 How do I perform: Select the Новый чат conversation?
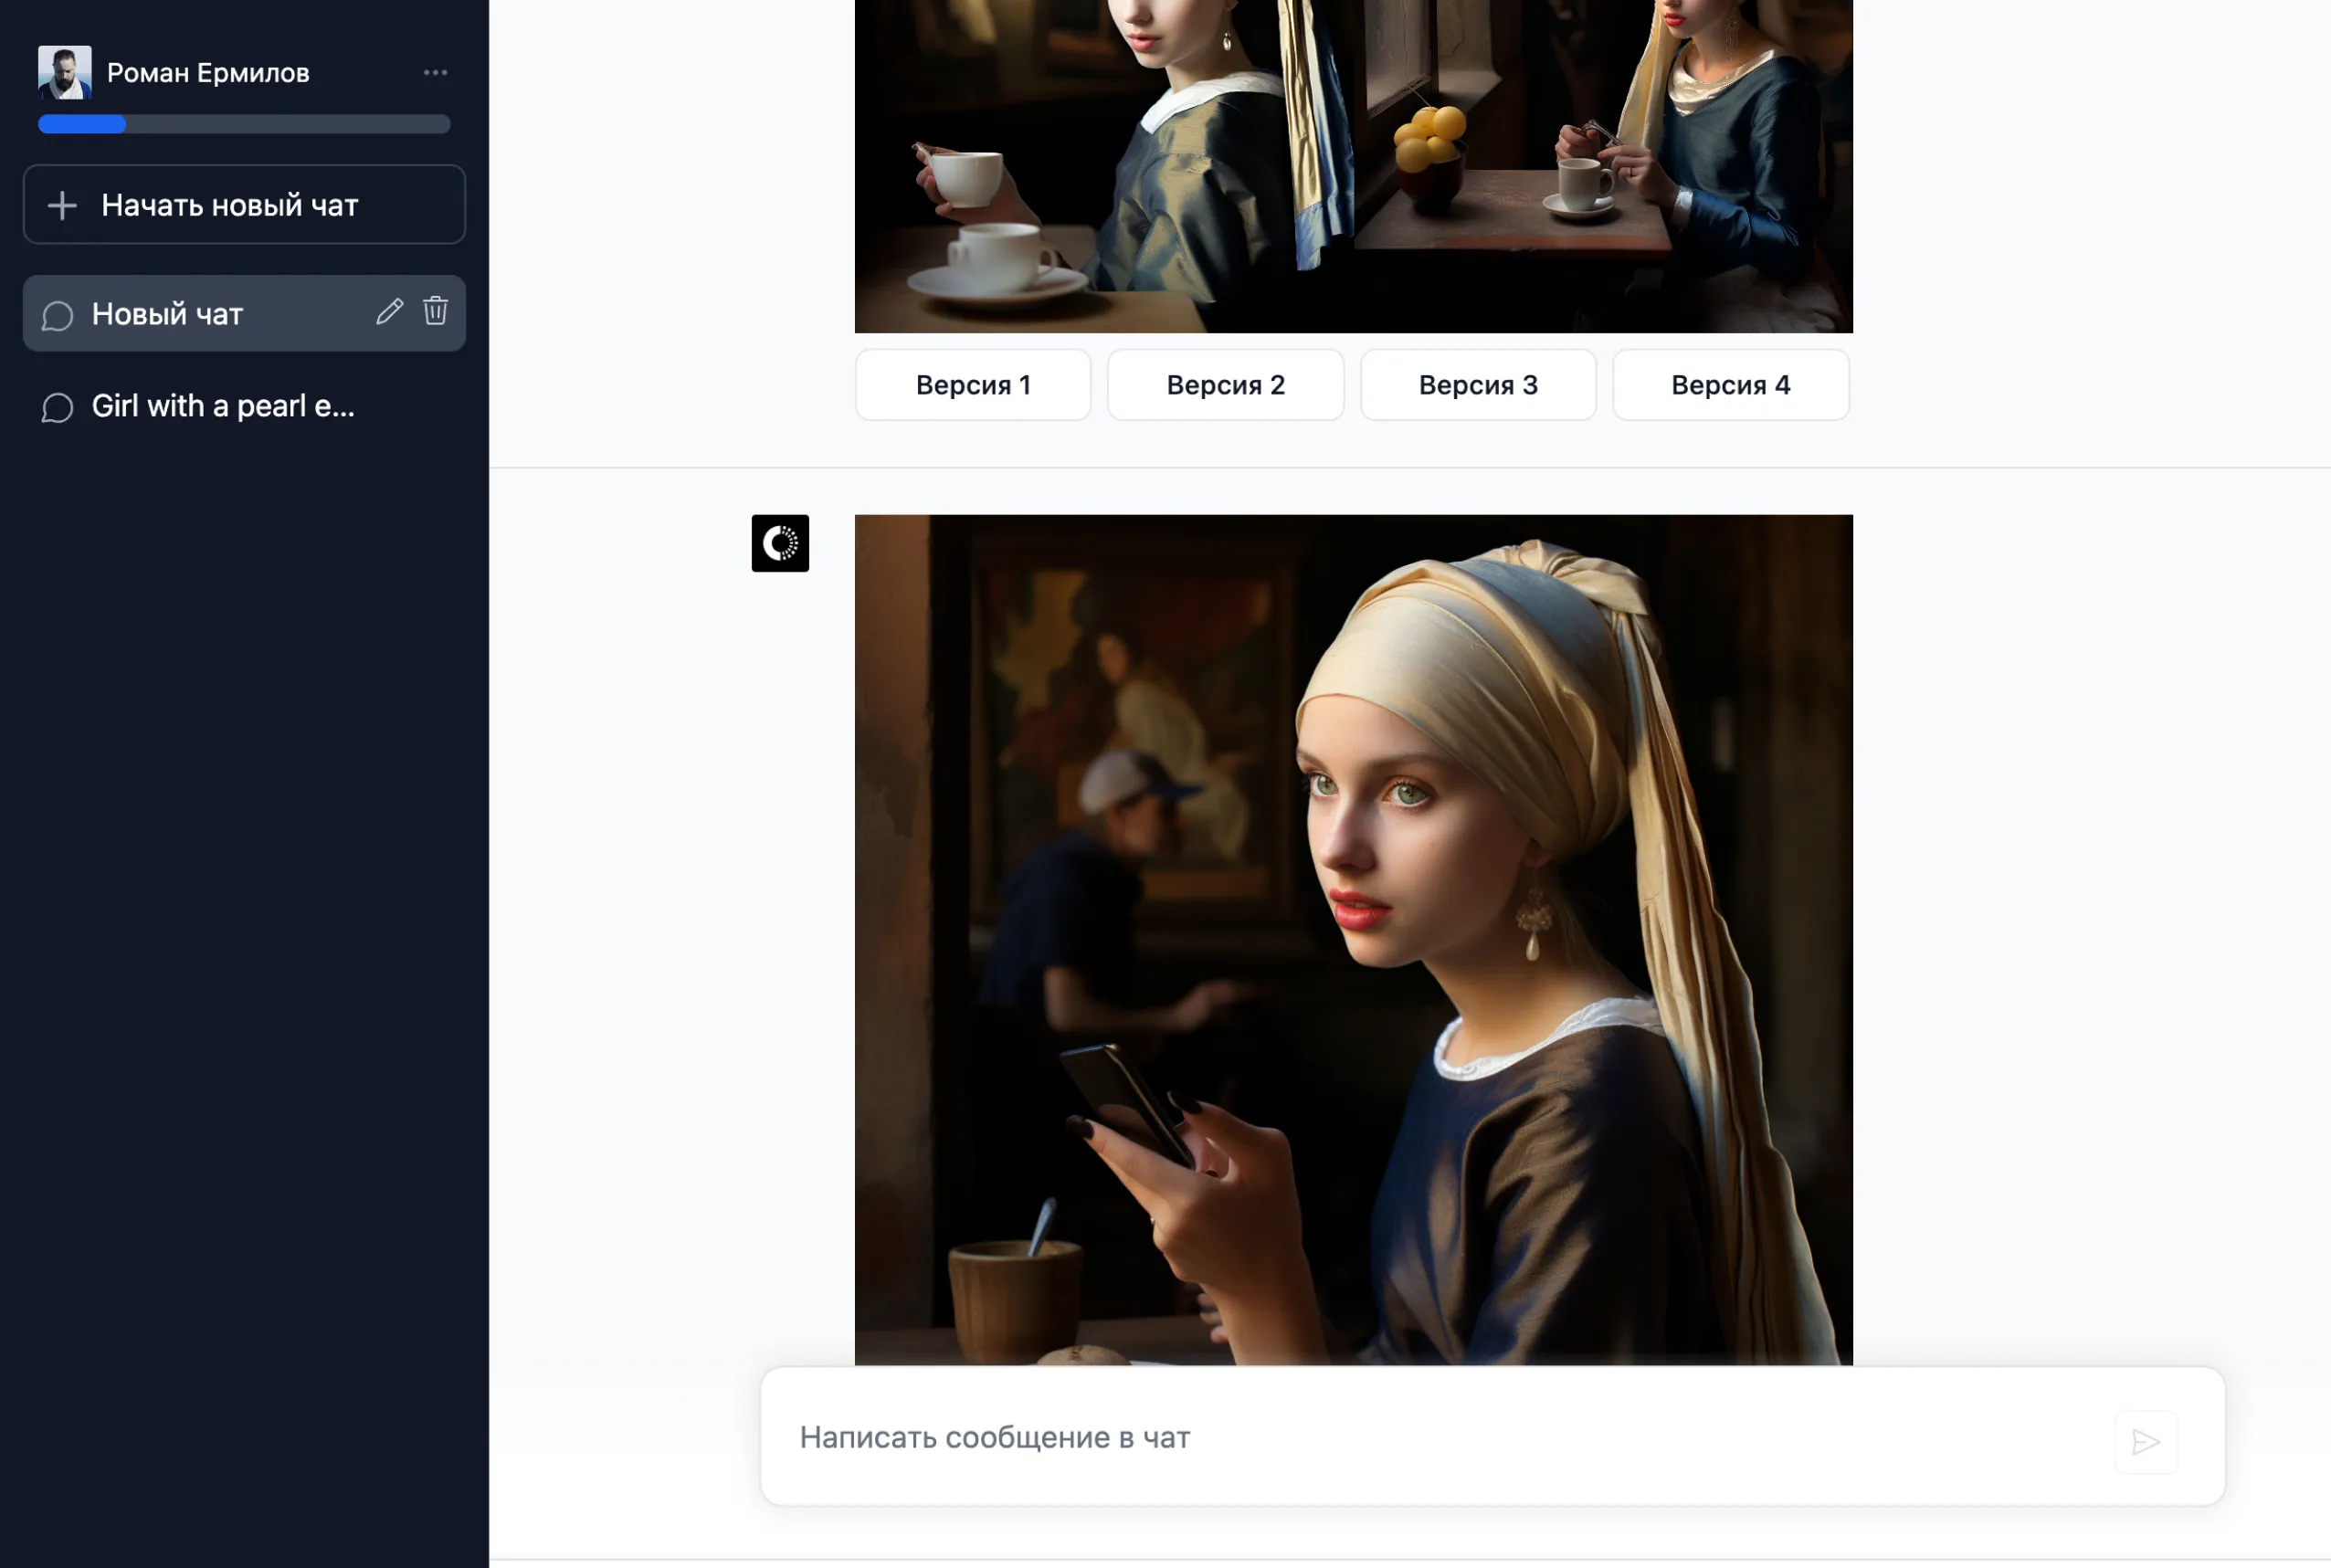[244, 313]
